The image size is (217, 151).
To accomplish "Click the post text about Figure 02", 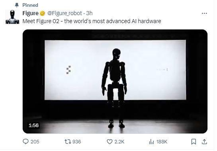I will (x=92, y=21).
